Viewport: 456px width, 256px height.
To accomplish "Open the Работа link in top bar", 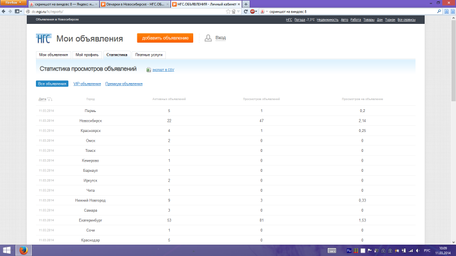I will (355, 20).
